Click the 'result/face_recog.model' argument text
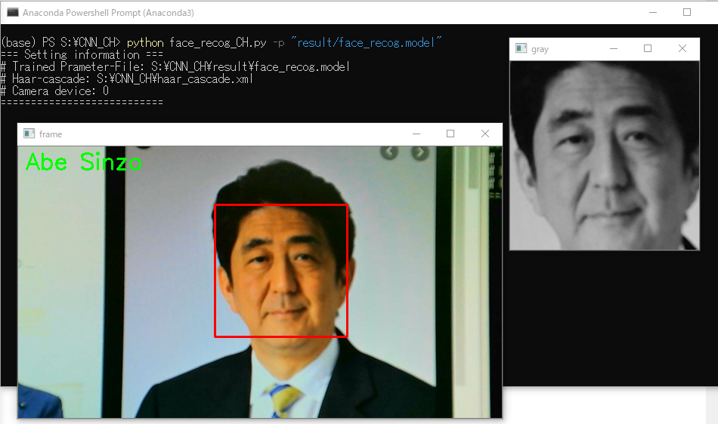The height and width of the screenshot is (424, 718). tap(367, 42)
